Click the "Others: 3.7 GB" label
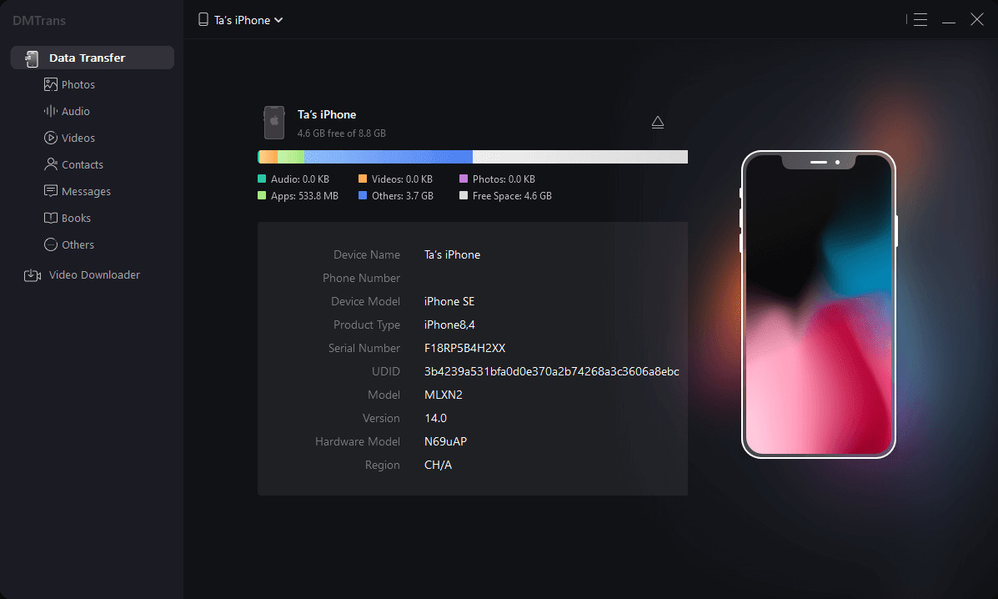 click(402, 196)
